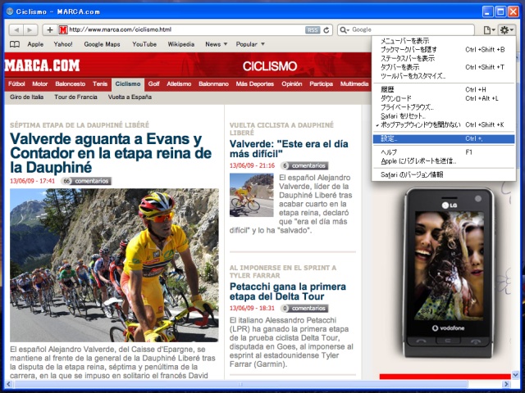Select the Fútbol section tab

tap(16, 84)
